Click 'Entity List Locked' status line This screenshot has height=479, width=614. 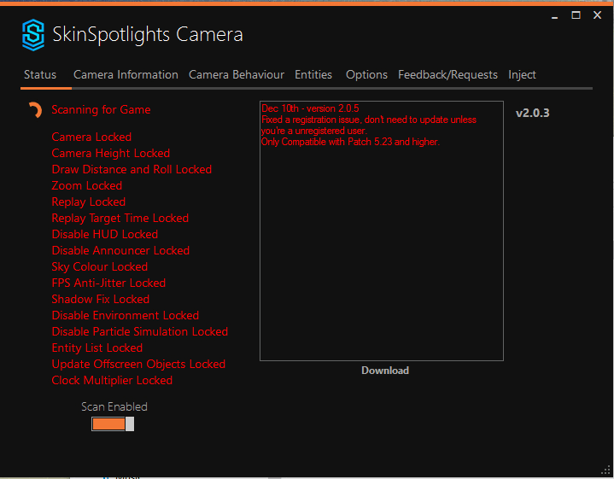(97, 348)
